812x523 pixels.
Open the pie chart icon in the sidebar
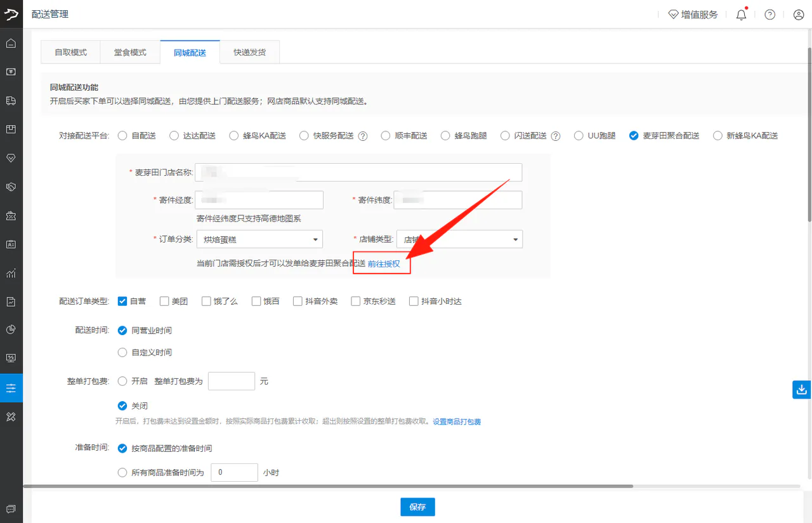click(x=11, y=329)
